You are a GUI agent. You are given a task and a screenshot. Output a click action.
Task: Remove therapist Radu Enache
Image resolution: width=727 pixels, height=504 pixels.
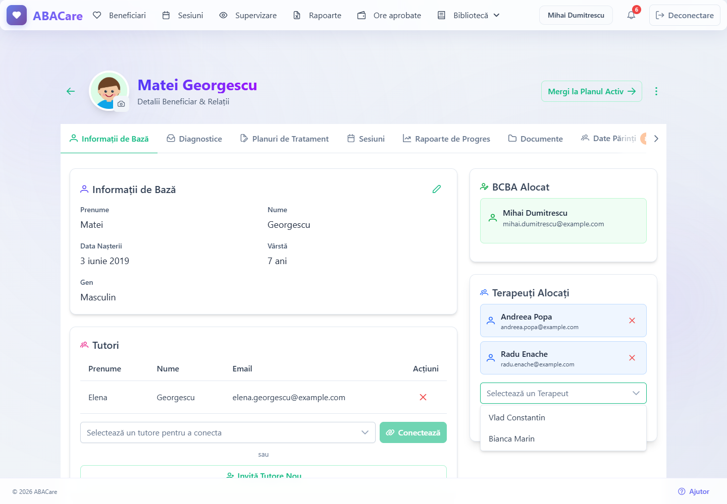(x=632, y=358)
